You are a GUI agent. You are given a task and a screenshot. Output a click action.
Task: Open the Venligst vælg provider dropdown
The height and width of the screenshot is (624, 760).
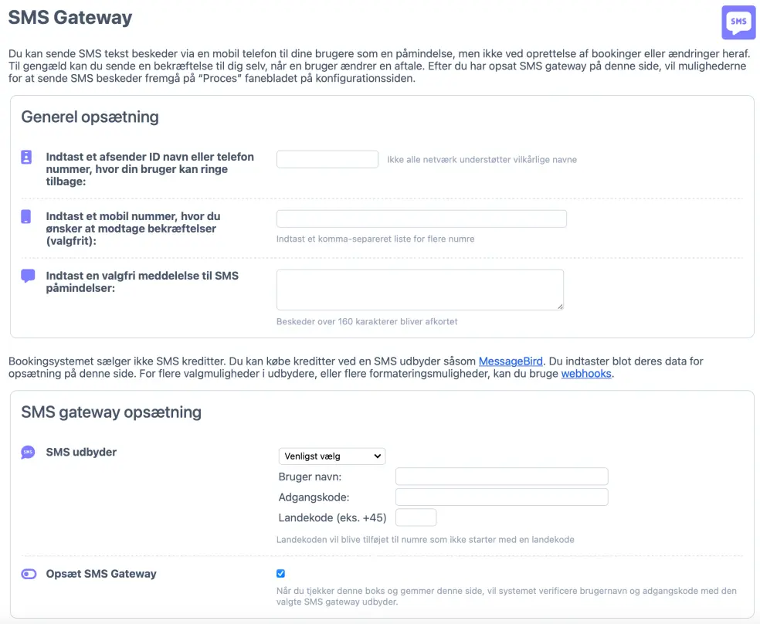pyautogui.click(x=331, y=456)
